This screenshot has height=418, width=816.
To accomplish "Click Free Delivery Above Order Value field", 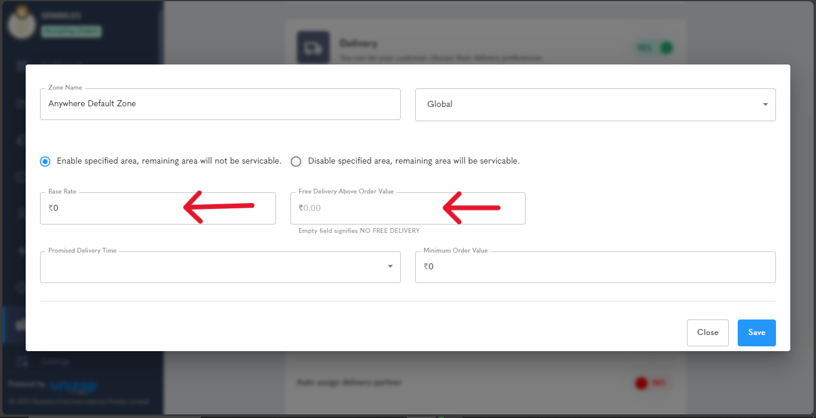I will [x=408, y=208].
